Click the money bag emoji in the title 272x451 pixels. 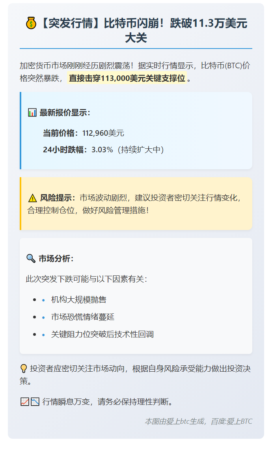tap(31, 24)
